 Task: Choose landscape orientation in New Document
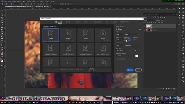[129, 40]
